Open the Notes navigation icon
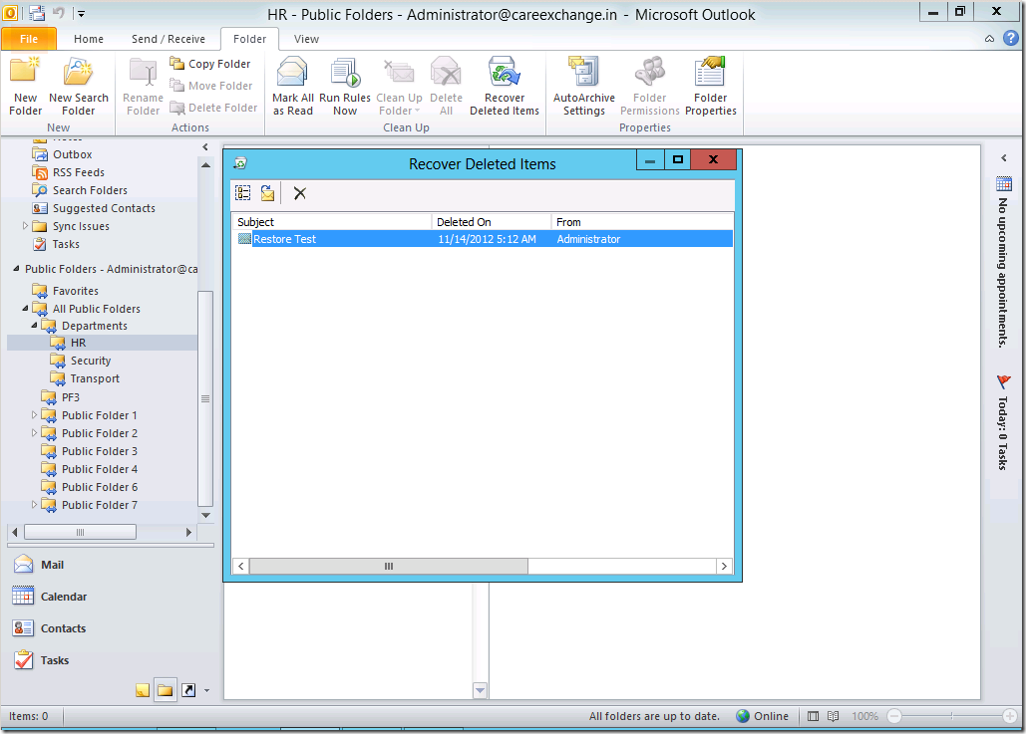 (142, 690)
